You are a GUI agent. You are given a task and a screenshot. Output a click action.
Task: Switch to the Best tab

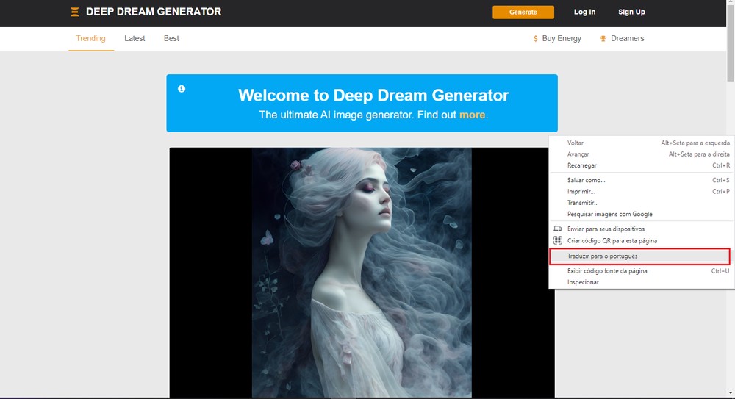171,38
